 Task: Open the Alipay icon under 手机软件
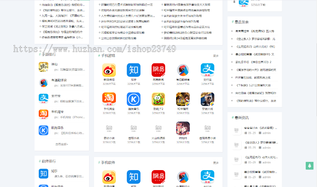tap(207, 177)
